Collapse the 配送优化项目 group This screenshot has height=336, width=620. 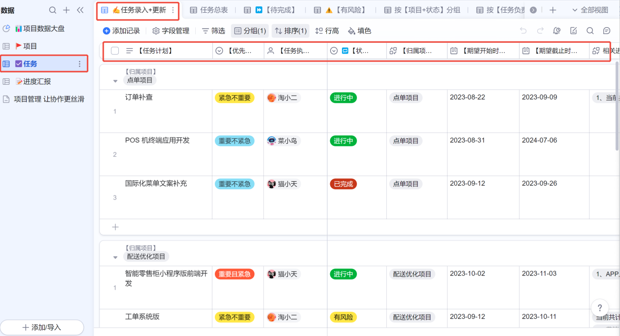pyautogui.click(x=115, y=257)
